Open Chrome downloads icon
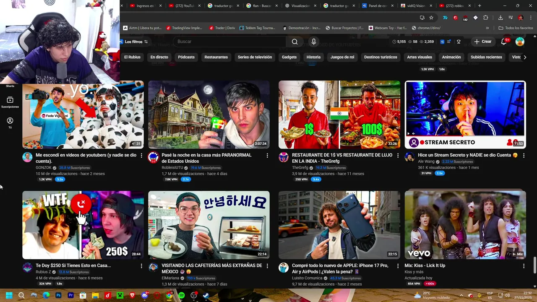The height and width of the screenshot is (302, 537). pyautogui.click(x=501, y=18)
